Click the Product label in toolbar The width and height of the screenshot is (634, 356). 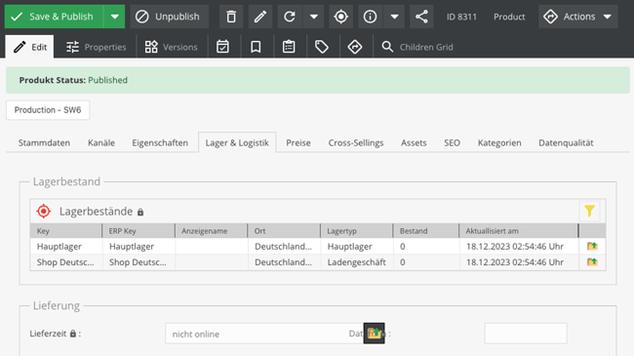pyautogui.click(x=509, y=17)
